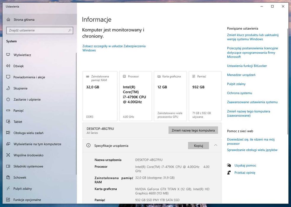Open Ochrona systemu link
291x207 pixels.
pyautogui.click(x=239, y=93)
